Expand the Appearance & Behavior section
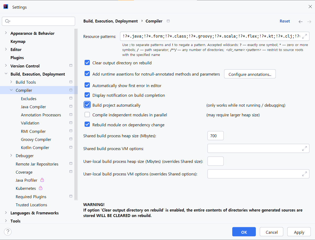This screenshot has width=315, height=240. click(6, 33)
